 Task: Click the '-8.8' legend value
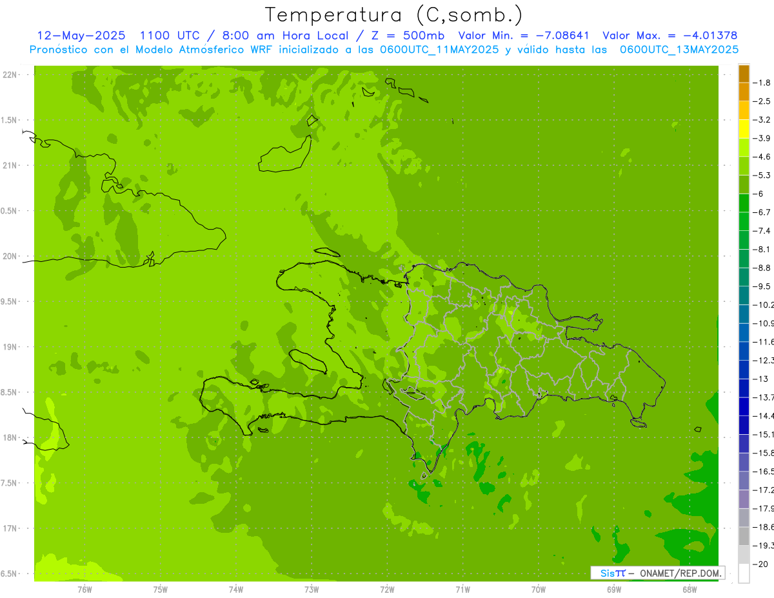(x=762, y=268)
